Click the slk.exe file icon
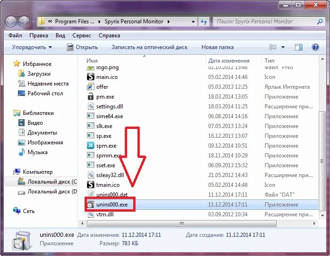This screenshot has width=330, height=256. (91, 126)
